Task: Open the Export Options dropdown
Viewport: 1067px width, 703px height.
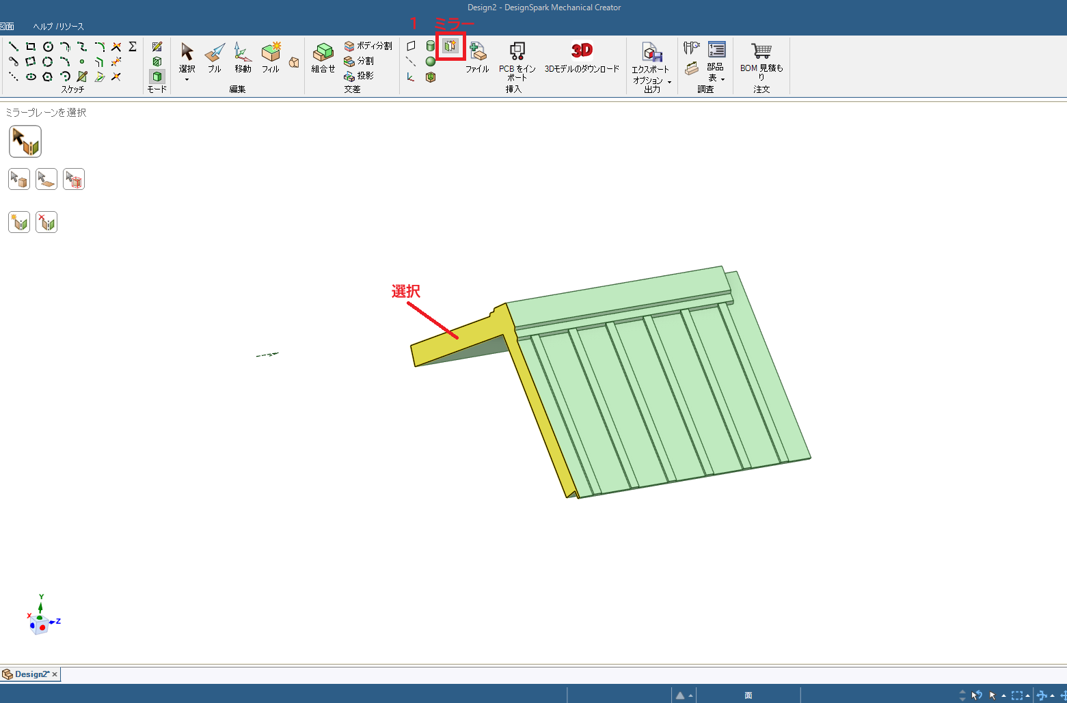Action: (669, 82)
